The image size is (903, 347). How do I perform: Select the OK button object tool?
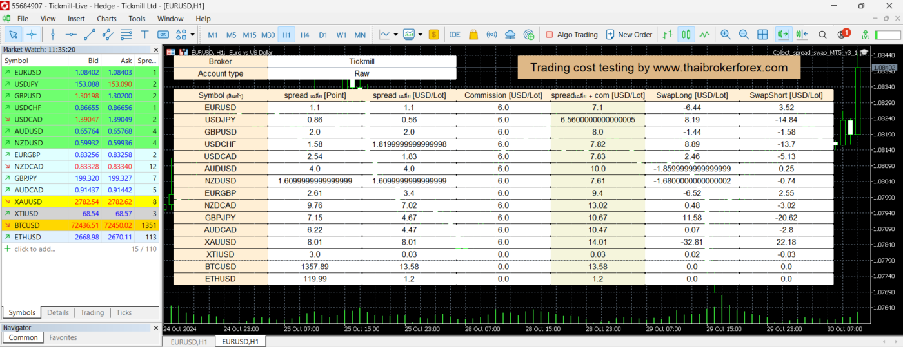pyautogui.click(x=163, y=34)
